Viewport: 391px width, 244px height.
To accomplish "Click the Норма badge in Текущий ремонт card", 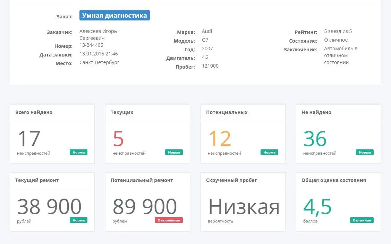I will pyautogui.click(x=78, y=220).
